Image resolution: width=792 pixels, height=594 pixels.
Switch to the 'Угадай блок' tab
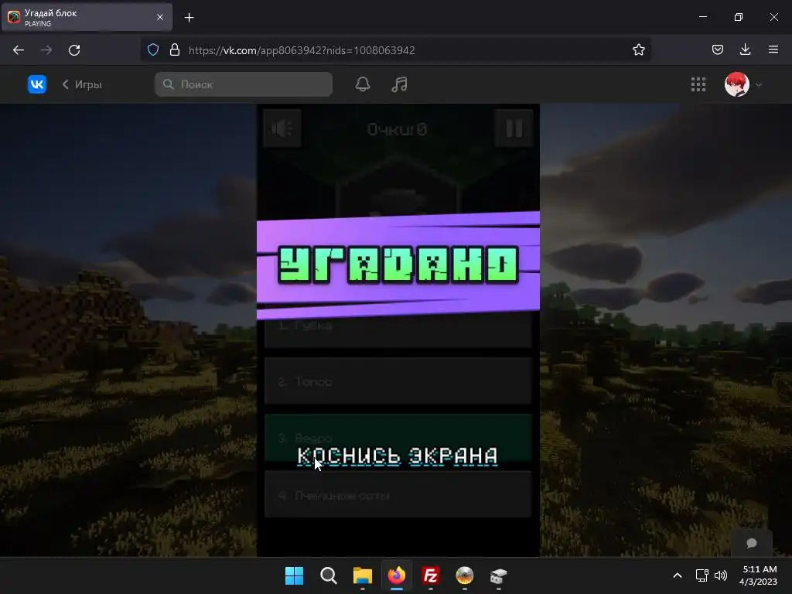pos(87,17)
